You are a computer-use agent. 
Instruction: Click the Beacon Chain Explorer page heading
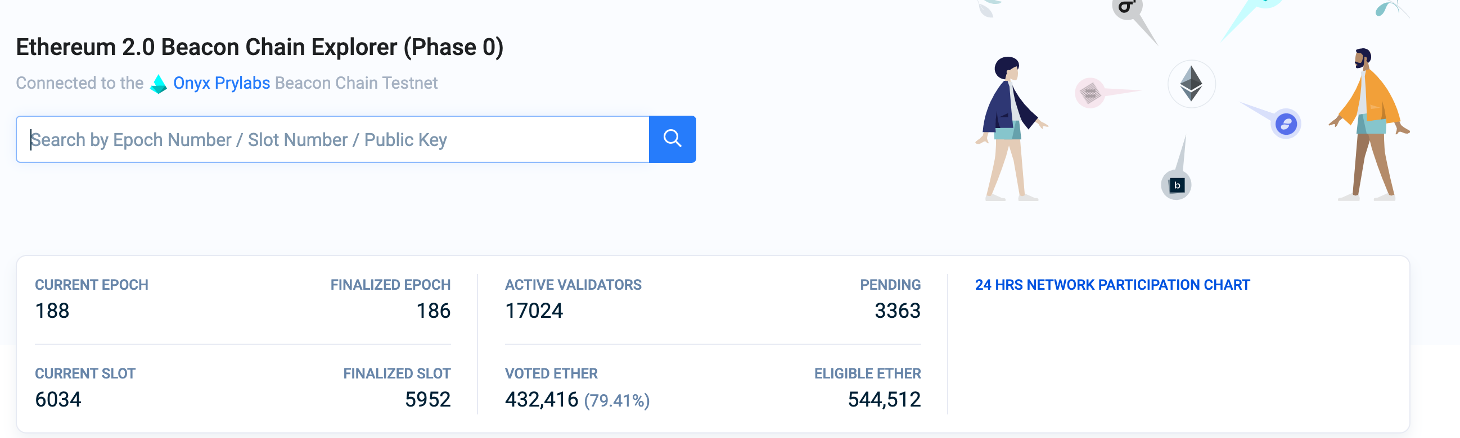click(x=259, y=47)
